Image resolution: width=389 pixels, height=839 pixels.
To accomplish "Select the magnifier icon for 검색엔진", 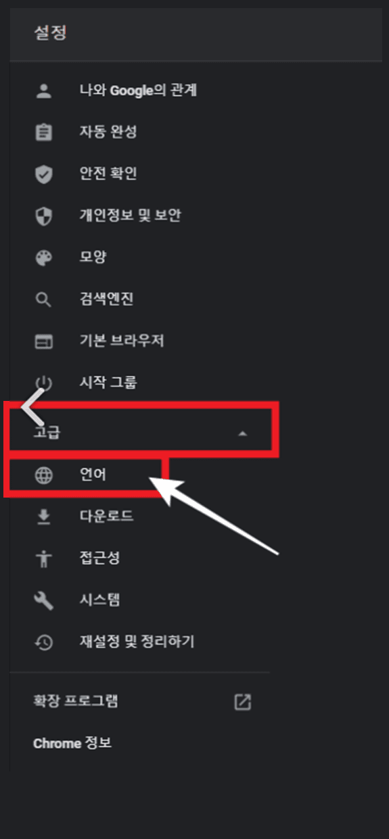I will point(44,299).
